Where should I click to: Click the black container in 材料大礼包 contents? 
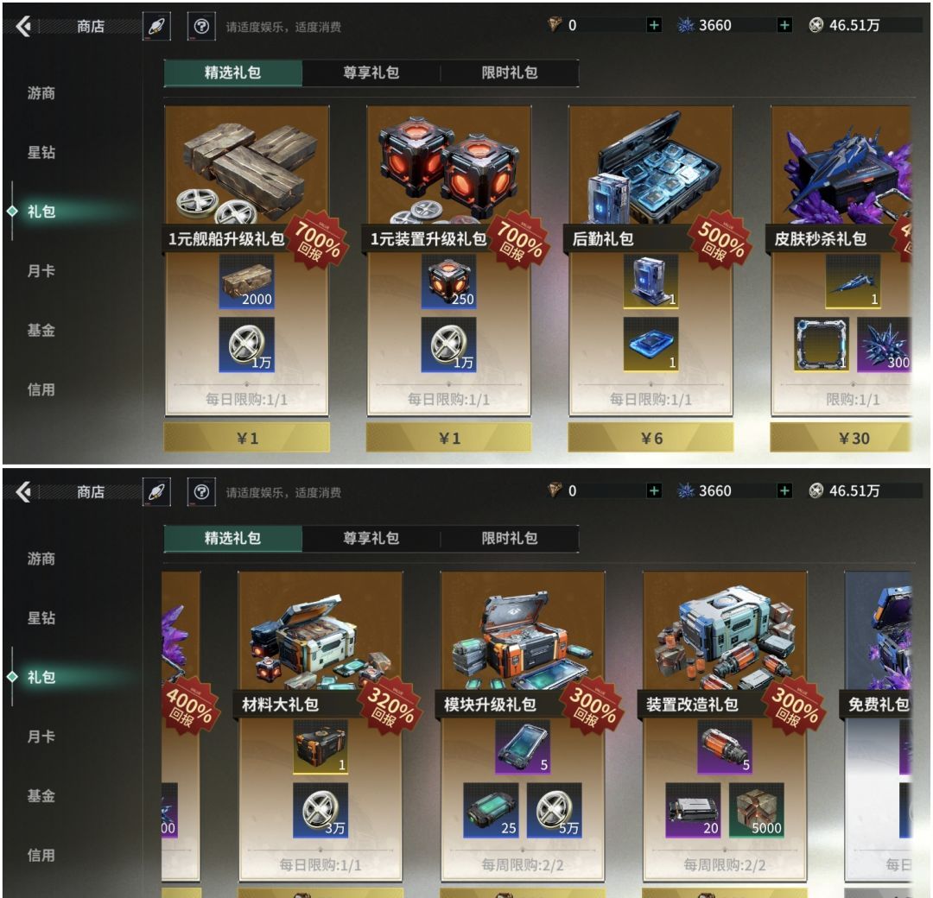pos(321,748)
